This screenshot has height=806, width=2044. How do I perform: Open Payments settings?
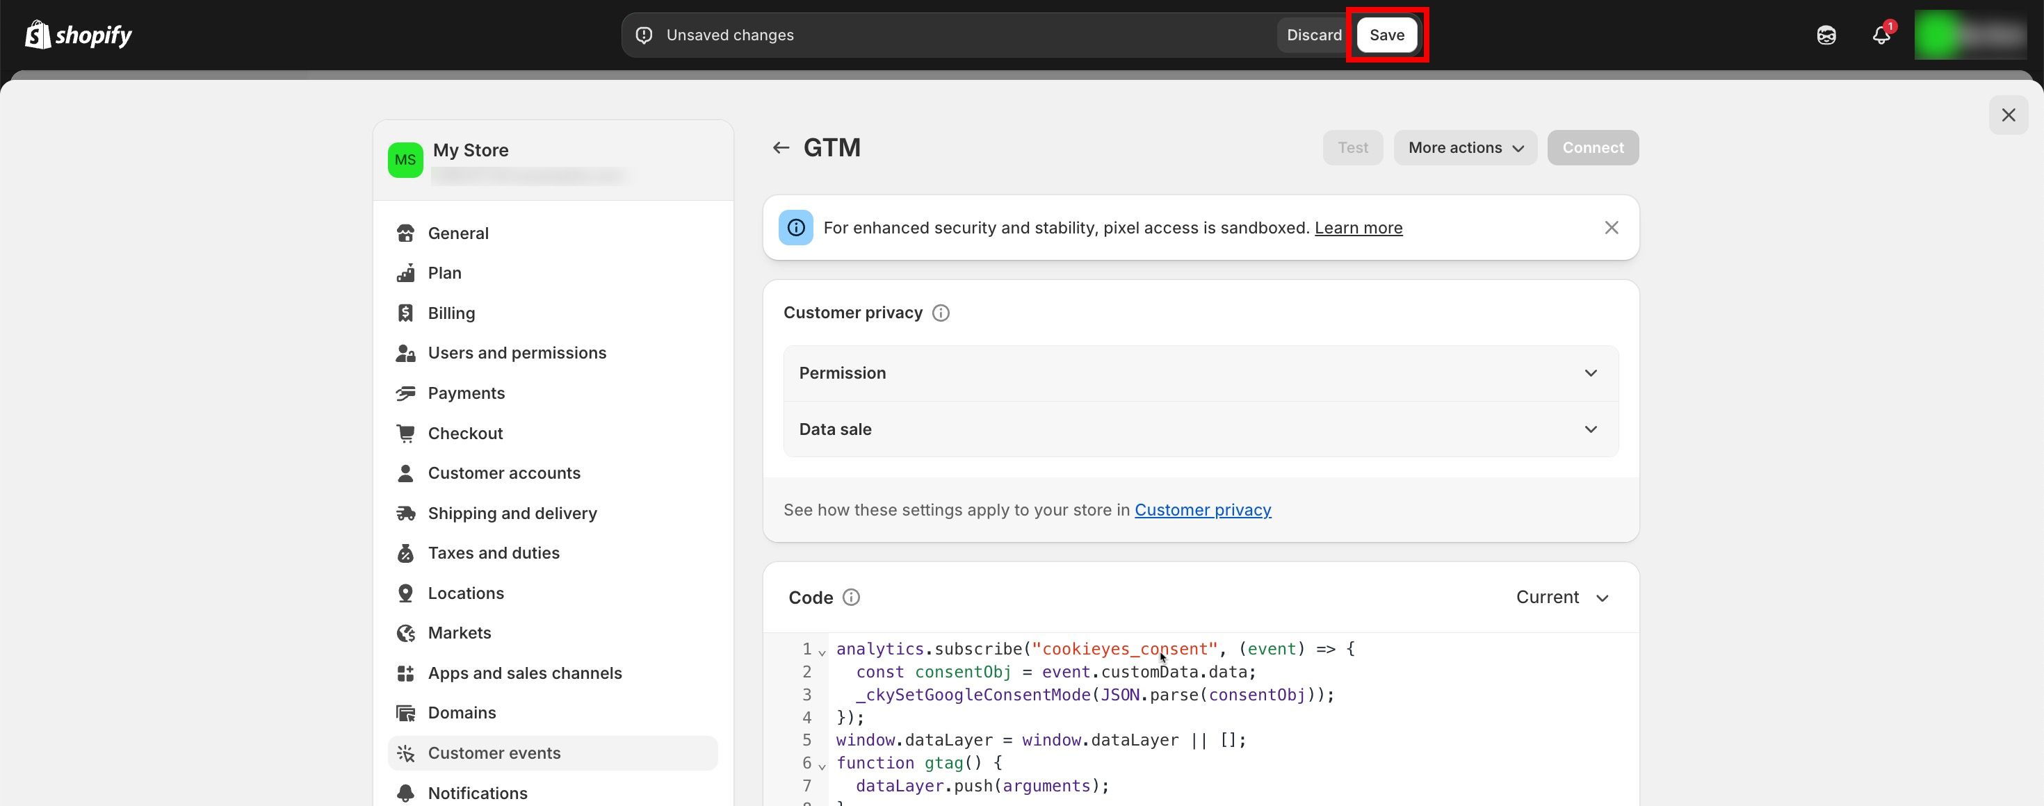552,393
